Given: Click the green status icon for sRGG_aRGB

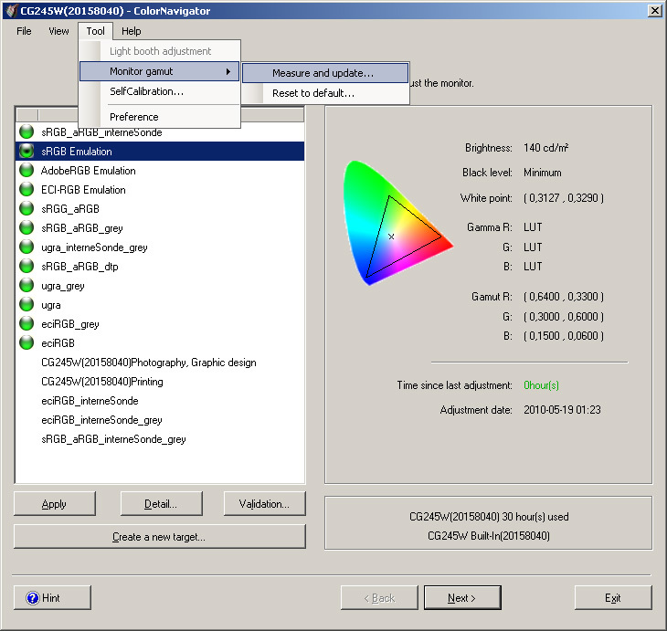Looking at the screenshot, I should click(26, 208).
